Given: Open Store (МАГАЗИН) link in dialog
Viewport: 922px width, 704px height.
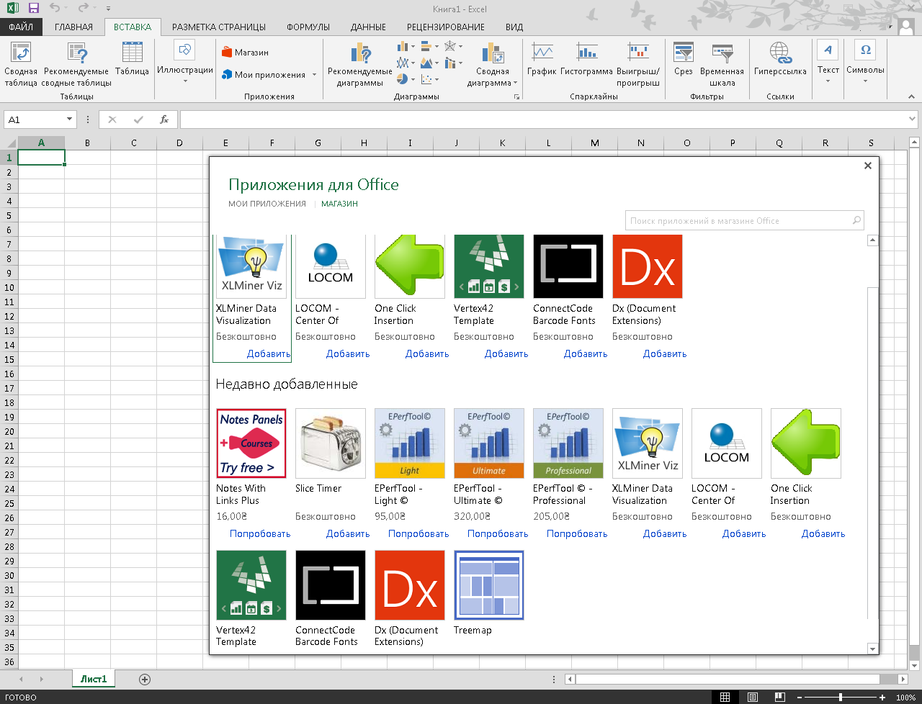Looking at the screenshot, I should click(339, 204).
